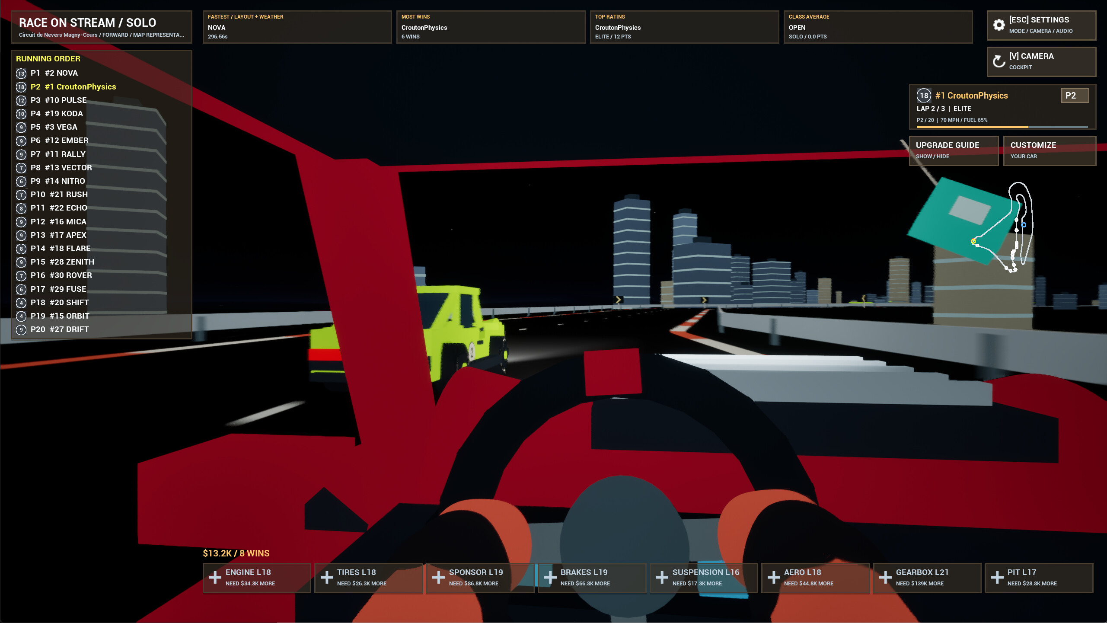The width and height of the screenshot is (1107, 623).
Task: Select P2 #1 CroutonPhysics in running order
Action: (x=101, y=87)
